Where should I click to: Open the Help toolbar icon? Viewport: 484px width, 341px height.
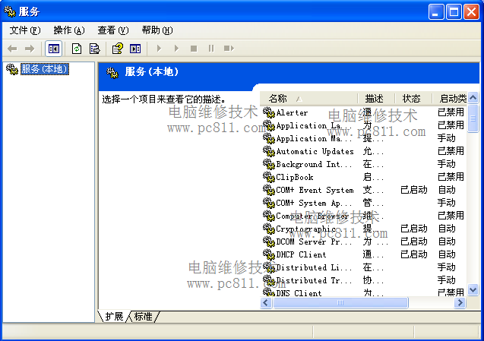117,49
